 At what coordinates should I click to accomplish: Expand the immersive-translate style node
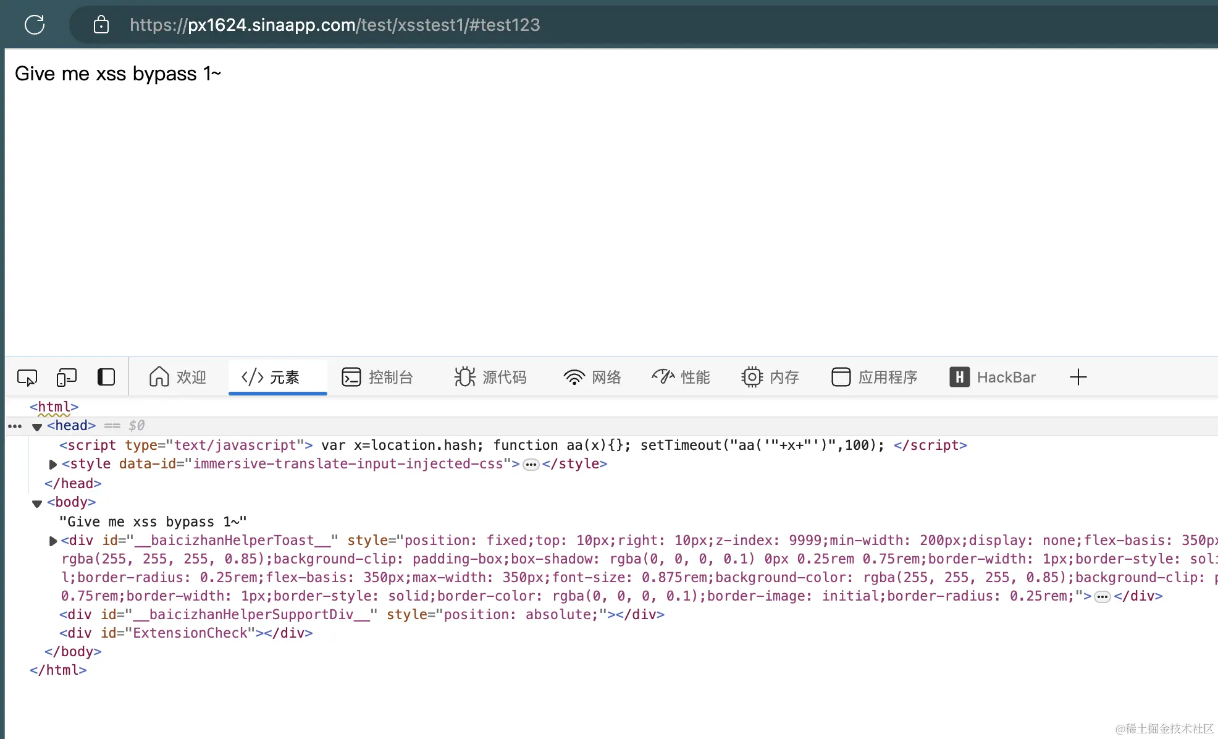tap(53, 464)
